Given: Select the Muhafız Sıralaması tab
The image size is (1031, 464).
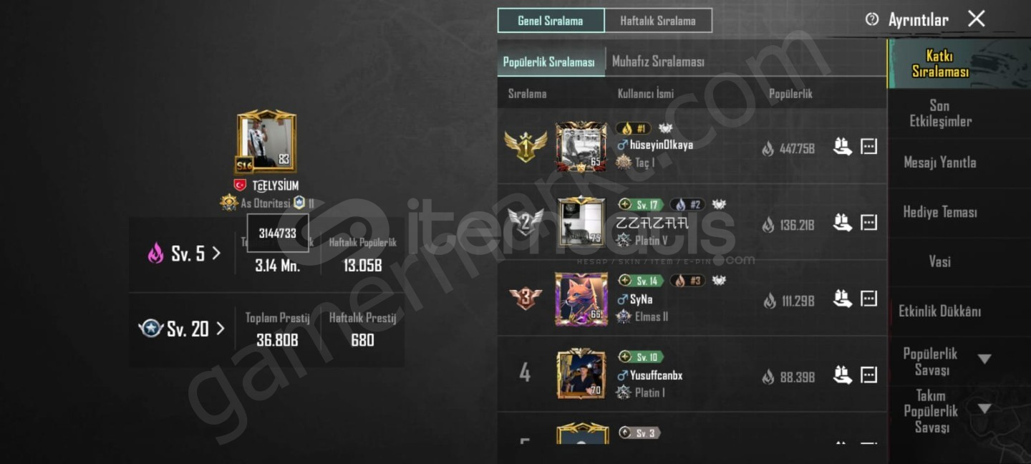Looking at the screenshot, I should (658, 62).
